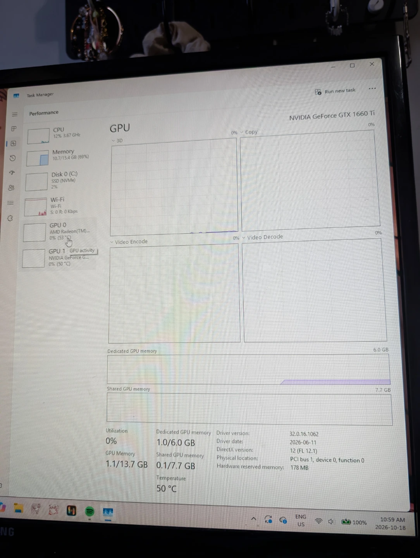
Task: Click the ENG US language indicator
Action: (x=301, y=520)
